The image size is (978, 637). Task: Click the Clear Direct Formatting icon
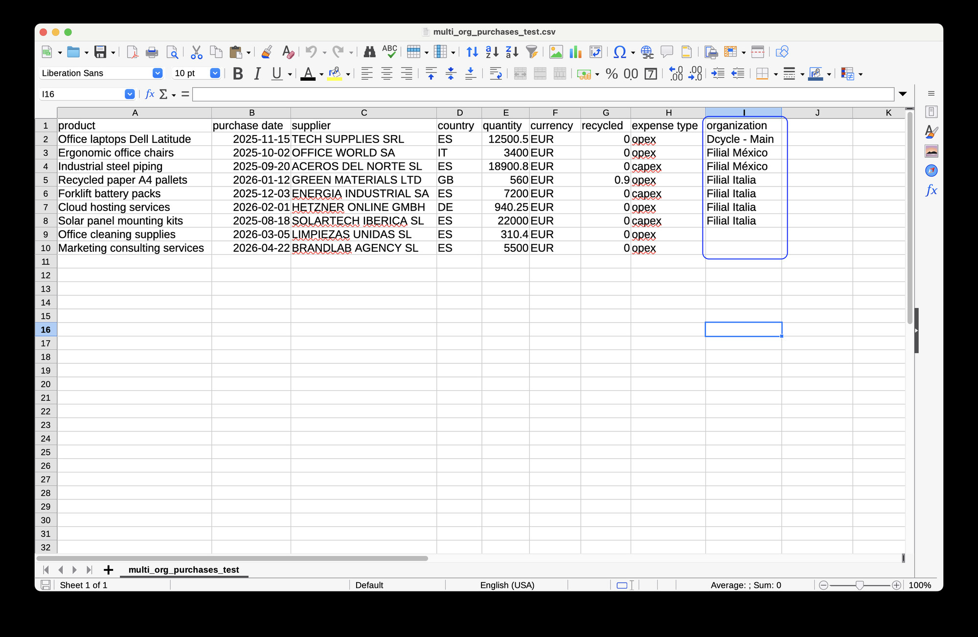(x=288, y=52)
